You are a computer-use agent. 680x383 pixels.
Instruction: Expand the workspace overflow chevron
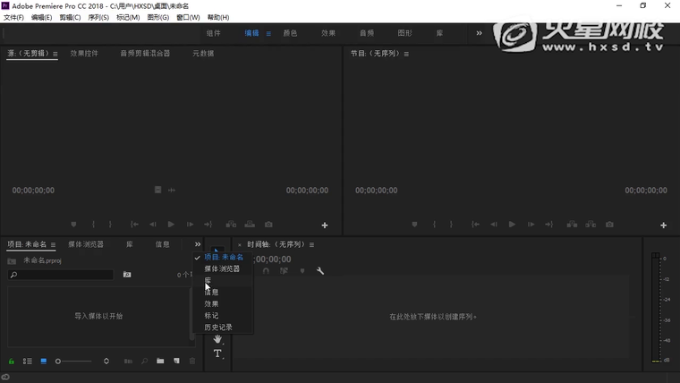click(479, 33)
